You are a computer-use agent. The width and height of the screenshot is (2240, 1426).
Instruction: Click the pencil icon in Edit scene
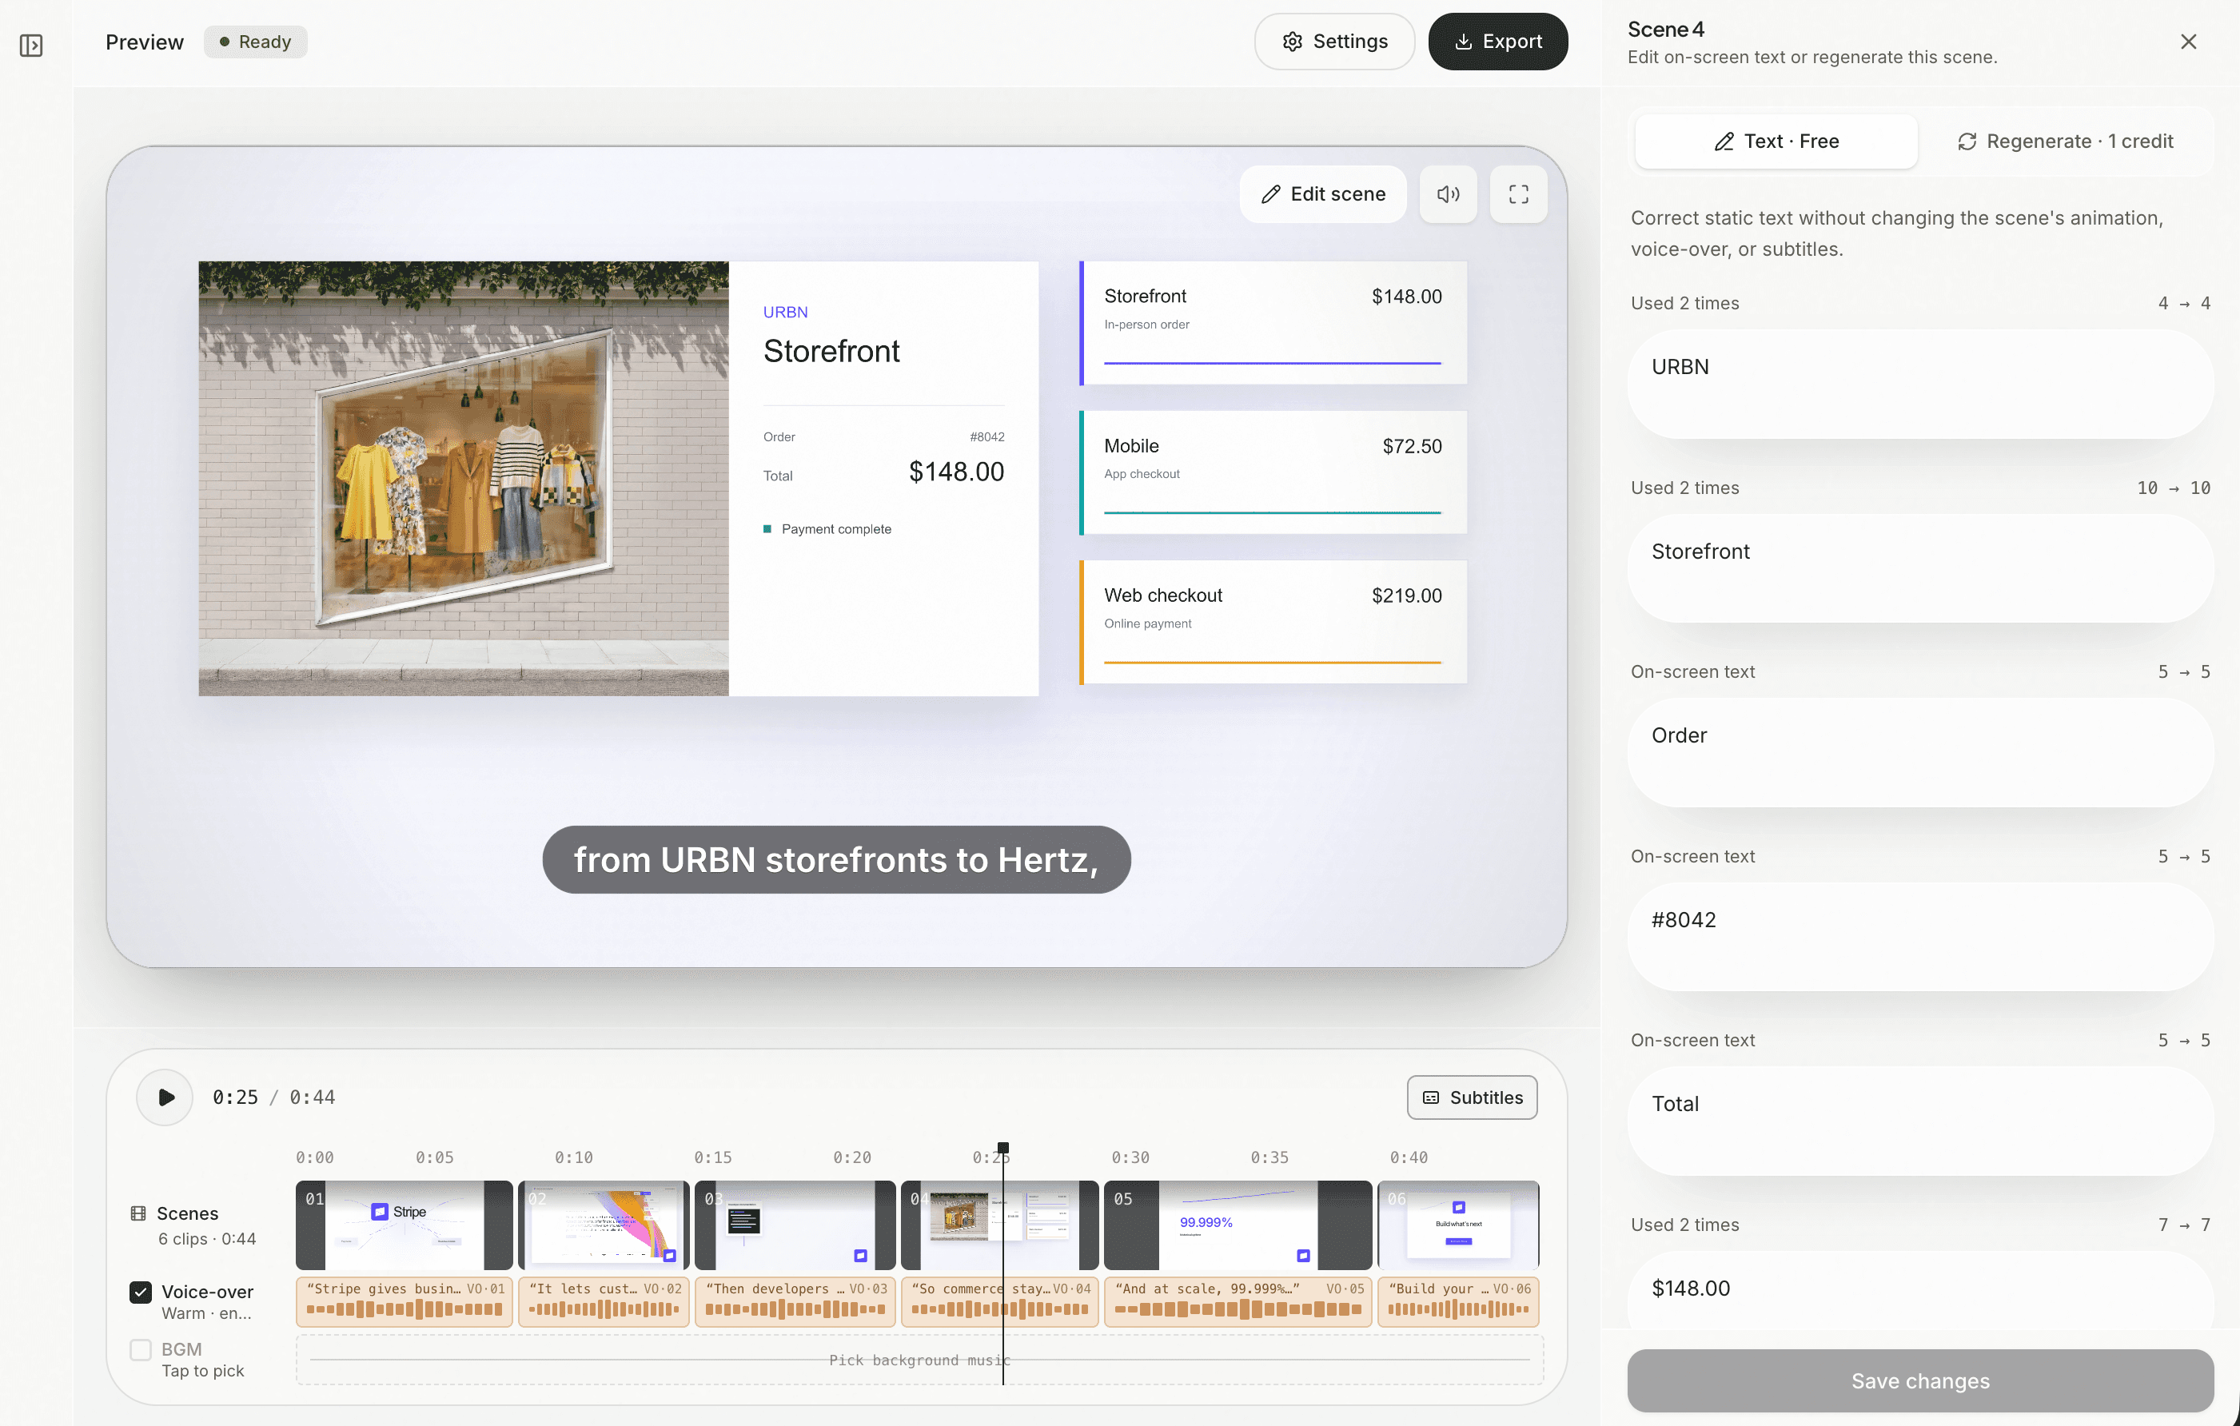1271,194
